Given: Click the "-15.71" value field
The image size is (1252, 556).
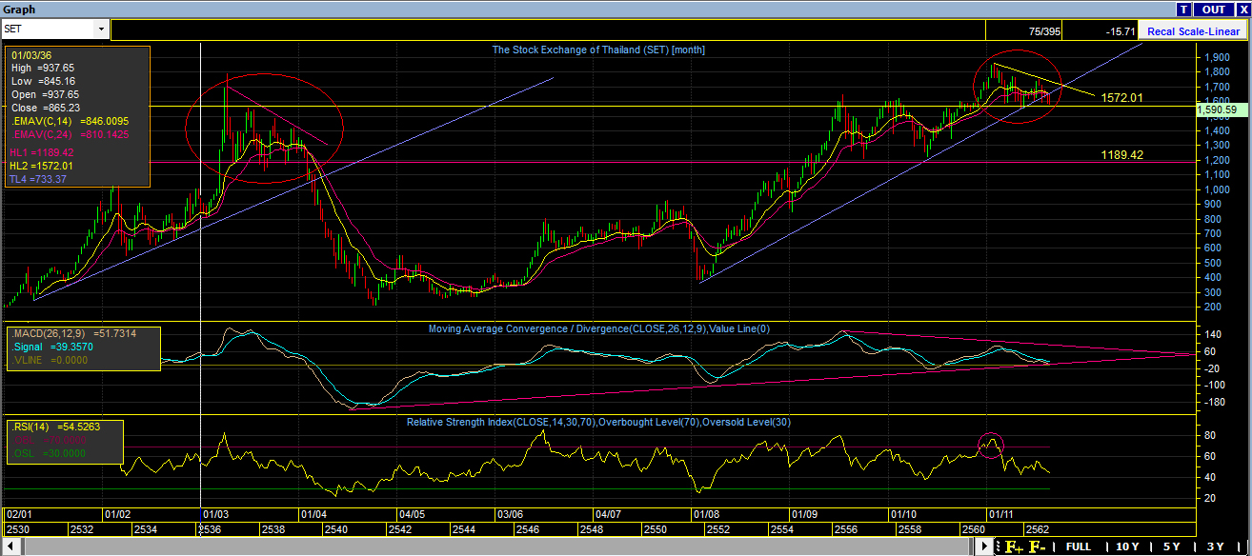Looking at the screenshot, I should [x=1100, y=31].
